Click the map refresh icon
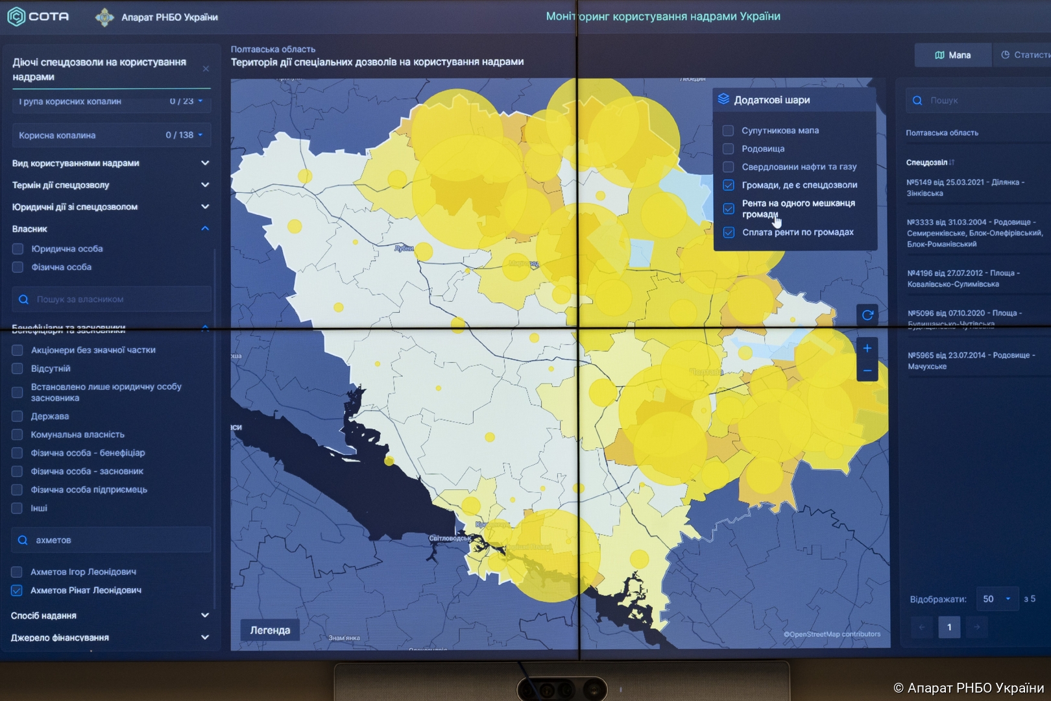 (x=867, y=315)
